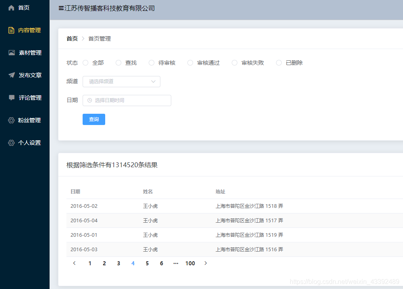Click the 地址 column header

[x=220, y=192]
